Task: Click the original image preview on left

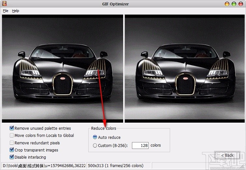Action: [63, 68]
